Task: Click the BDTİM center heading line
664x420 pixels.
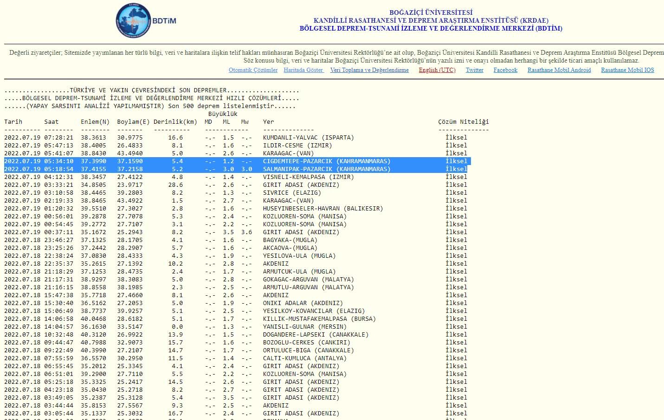Action: pos(431,28)
